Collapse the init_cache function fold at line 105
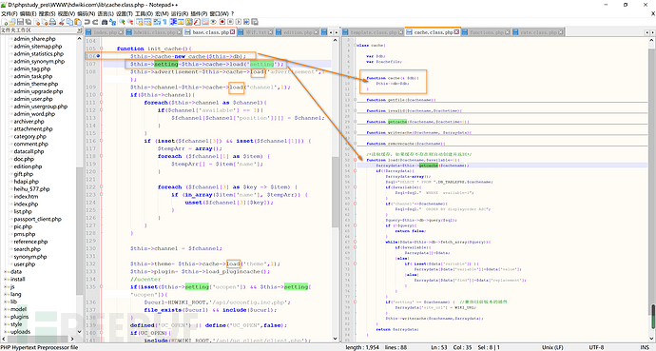Image resolution: width=656 pixels, height=351 pixels. [101, 49]
